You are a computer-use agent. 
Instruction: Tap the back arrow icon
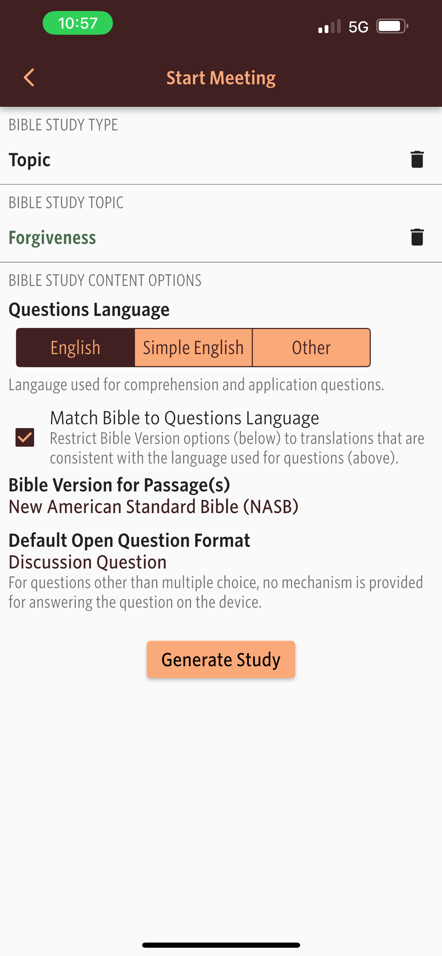point(29,77)
